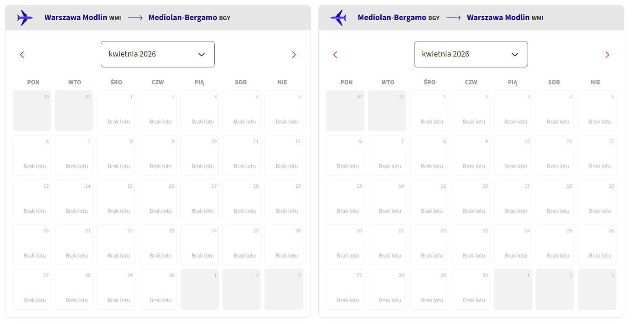Click Warszawa Modlin in the outbound header
The image size is (632, 324).
pyautogui.click(x=76, y=18)
